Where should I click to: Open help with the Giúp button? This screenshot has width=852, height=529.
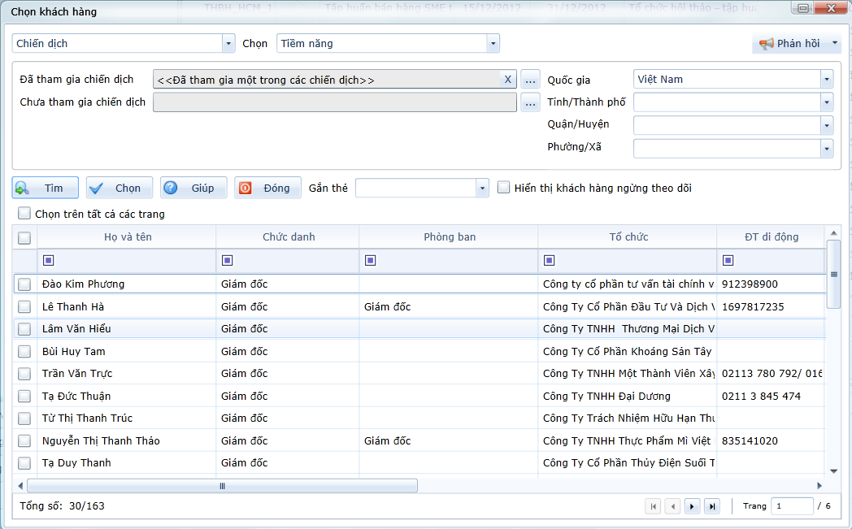tap(193, 188)
